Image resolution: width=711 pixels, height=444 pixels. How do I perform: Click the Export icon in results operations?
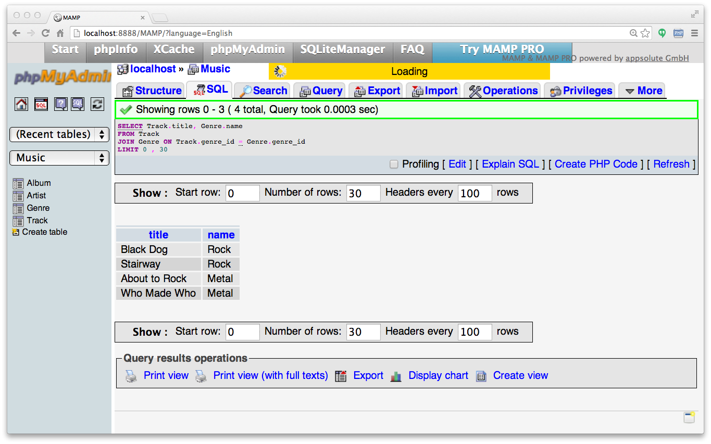click(x=341, y=376)
